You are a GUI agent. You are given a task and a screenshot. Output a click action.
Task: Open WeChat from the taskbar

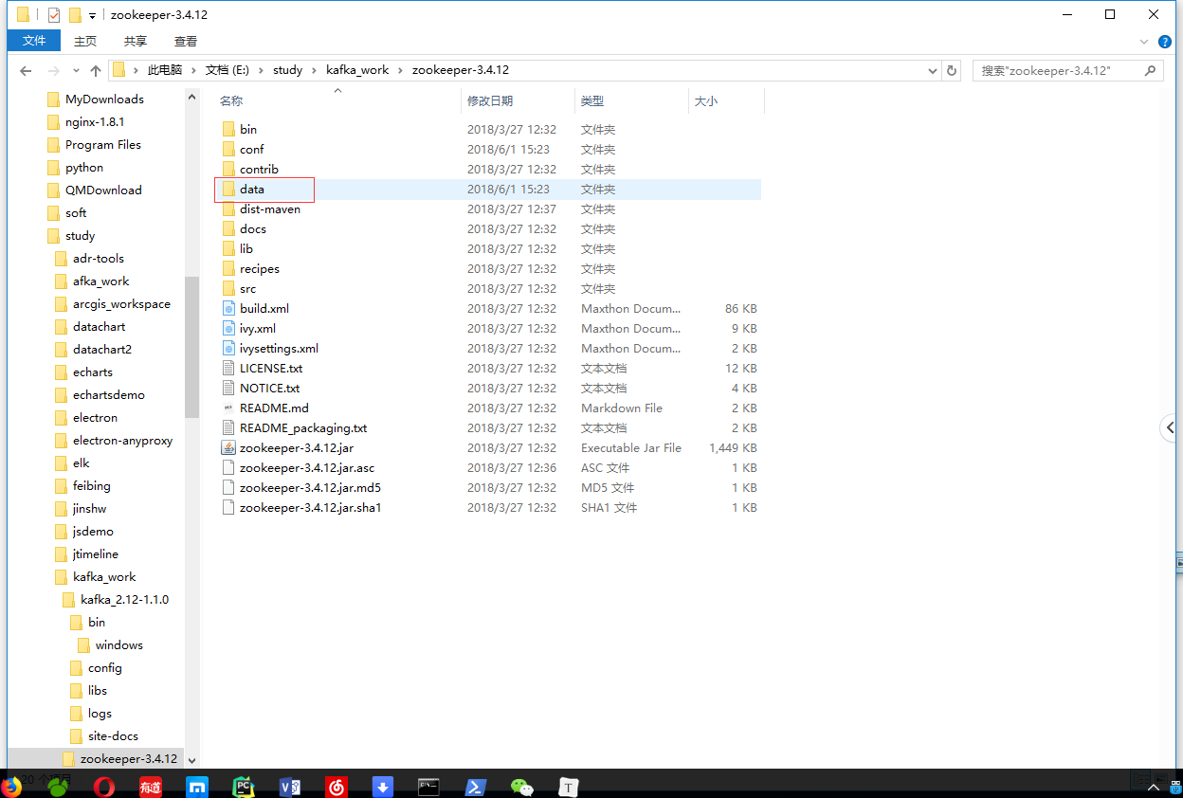(x=521, y=786)
